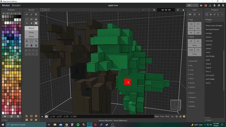Open the 'leaf speed boost' project entry

212,29
